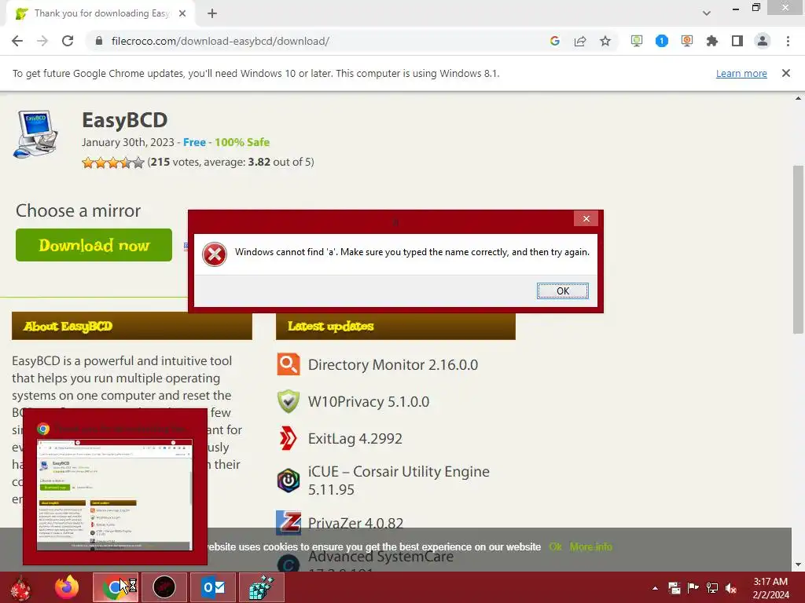Screen dimensions: 805x603
Task: Click the star rating for EasyBCD
Action: point(113,163)
